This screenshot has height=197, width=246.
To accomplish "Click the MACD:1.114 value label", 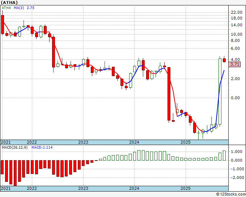I will 42,148.
